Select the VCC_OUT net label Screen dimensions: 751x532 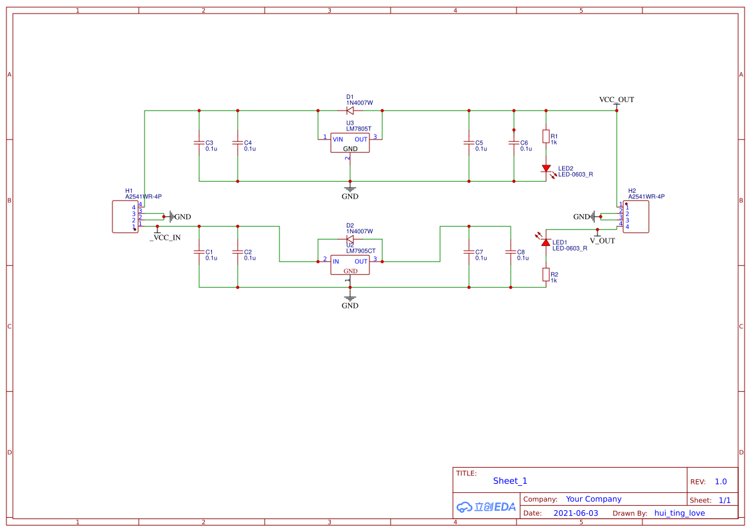(x=617, y=100)
